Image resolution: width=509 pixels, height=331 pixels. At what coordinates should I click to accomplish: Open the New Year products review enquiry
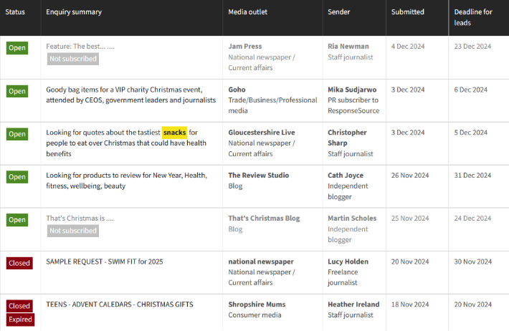(126, 181)
